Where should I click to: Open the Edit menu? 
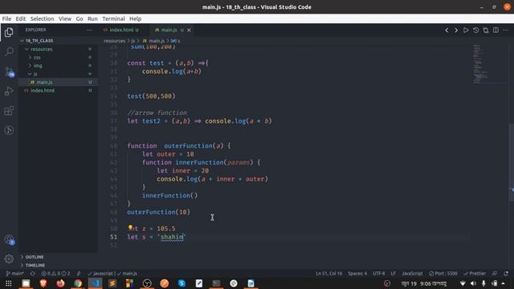tap(21, 18)
